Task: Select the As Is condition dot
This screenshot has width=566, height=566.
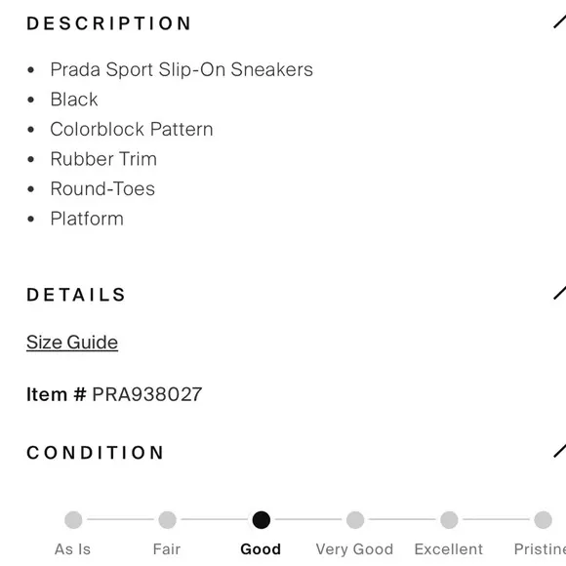Action: [73, 520]
